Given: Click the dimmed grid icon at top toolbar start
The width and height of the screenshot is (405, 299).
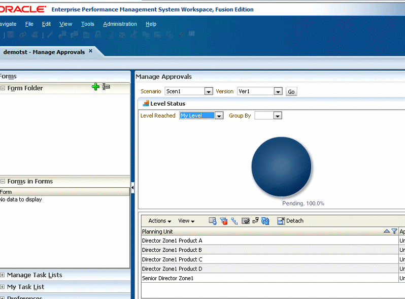Looking at the screenshot, I should tap(11, 35).
